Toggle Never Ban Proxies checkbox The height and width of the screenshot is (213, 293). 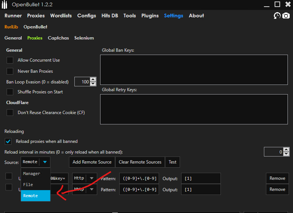(x=10, y=71)
